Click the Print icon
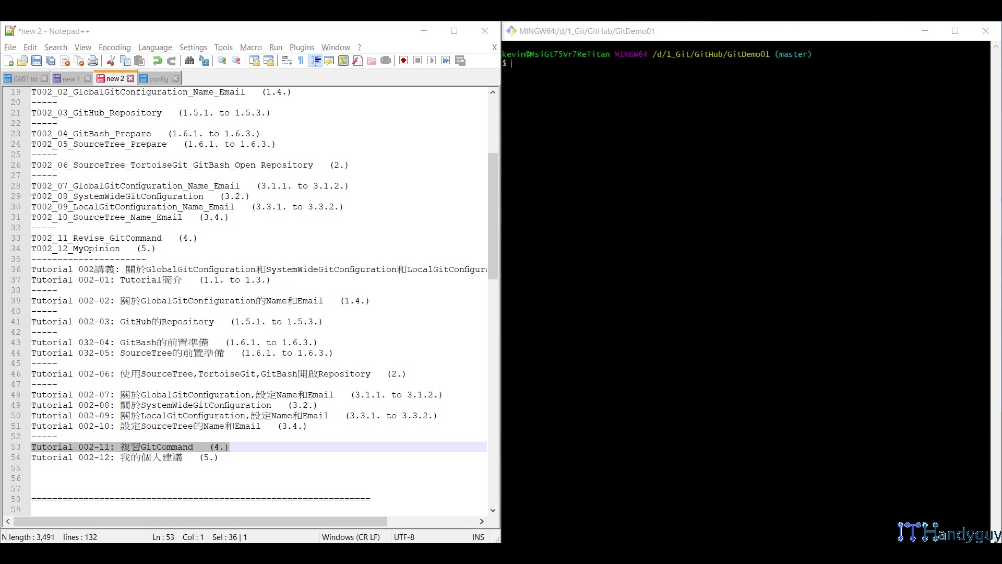 tap(93, 61)
